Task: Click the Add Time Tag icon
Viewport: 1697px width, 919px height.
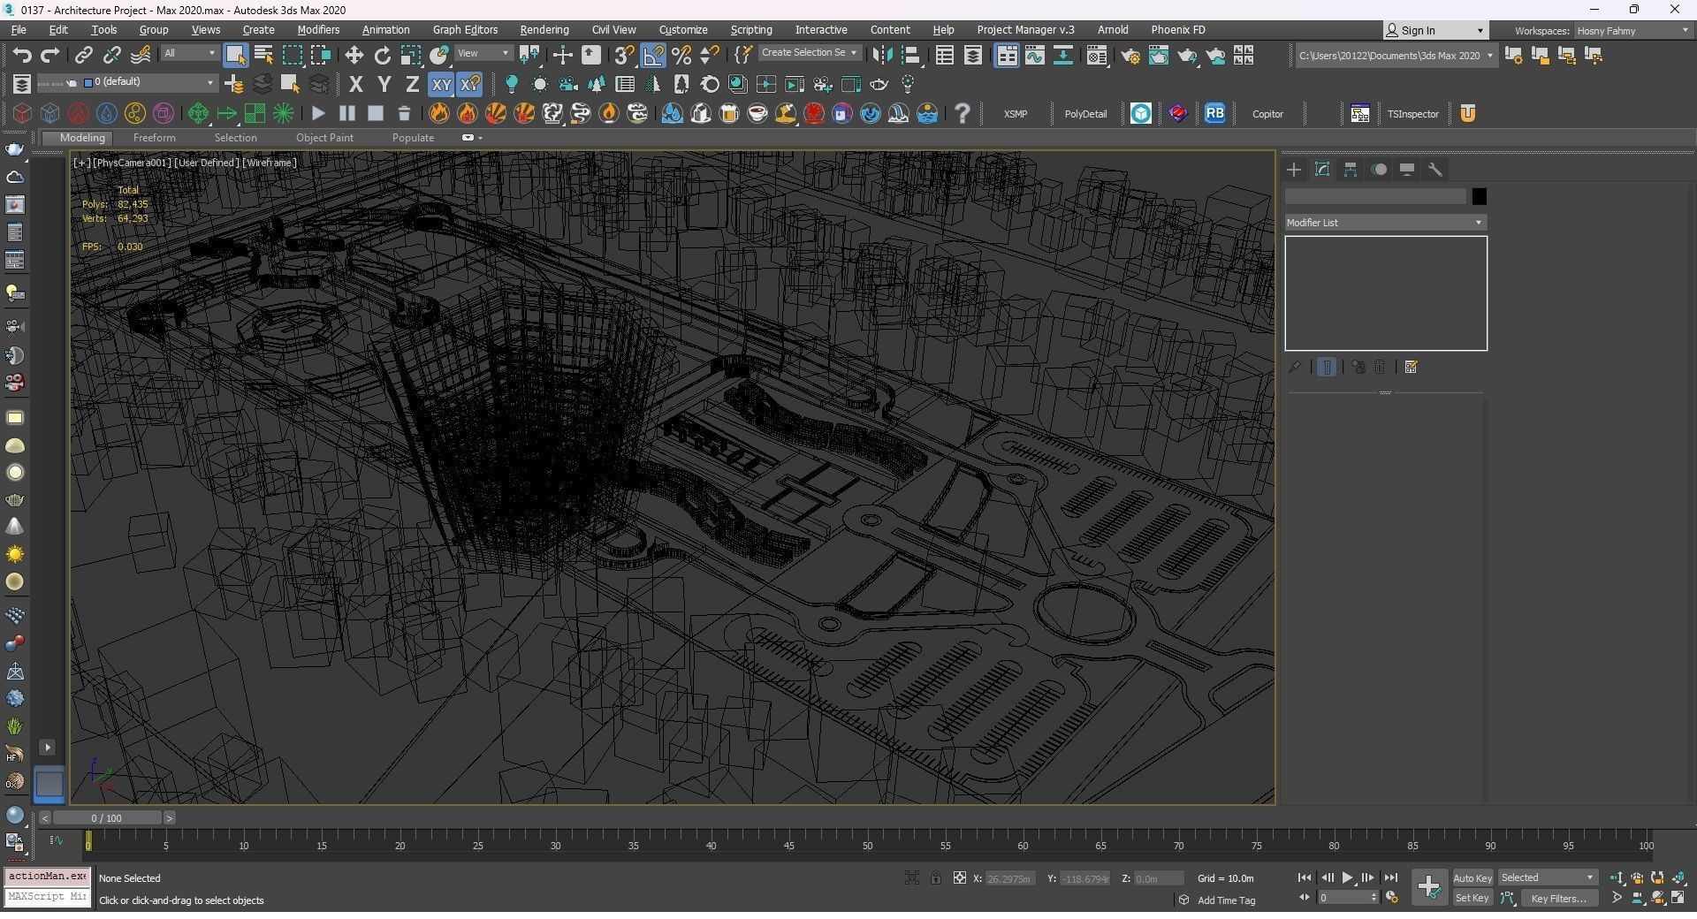Action: [1183, 900]
